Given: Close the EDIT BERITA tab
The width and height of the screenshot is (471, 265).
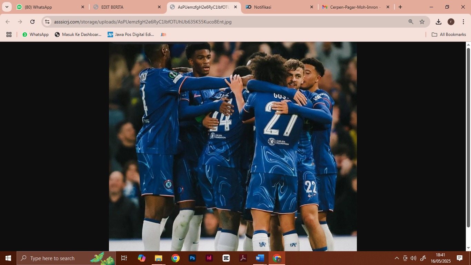Looking at the screenshot, I should [x=159, y=7].
